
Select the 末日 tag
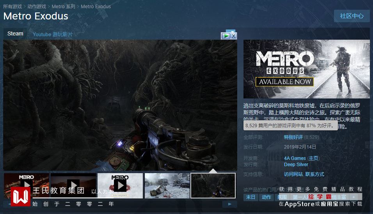(250, 197)
